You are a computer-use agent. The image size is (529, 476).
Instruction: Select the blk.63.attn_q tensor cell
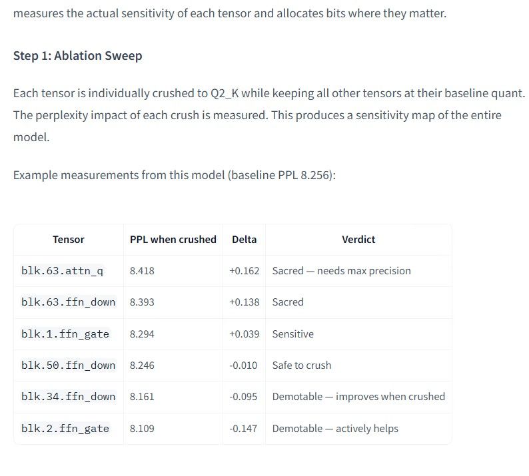pos(62,271)
